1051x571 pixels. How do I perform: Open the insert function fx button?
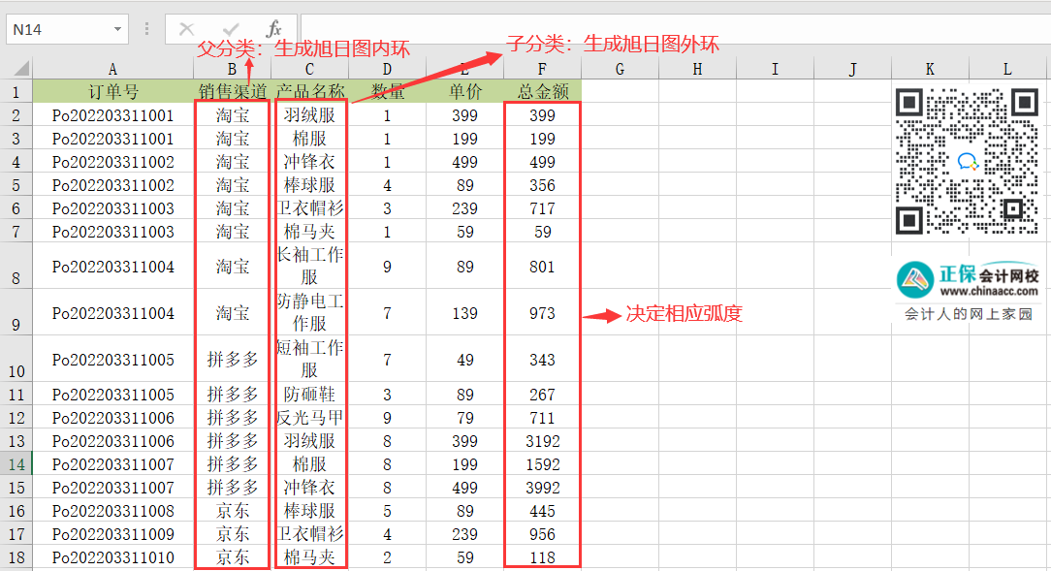point(273,29)
